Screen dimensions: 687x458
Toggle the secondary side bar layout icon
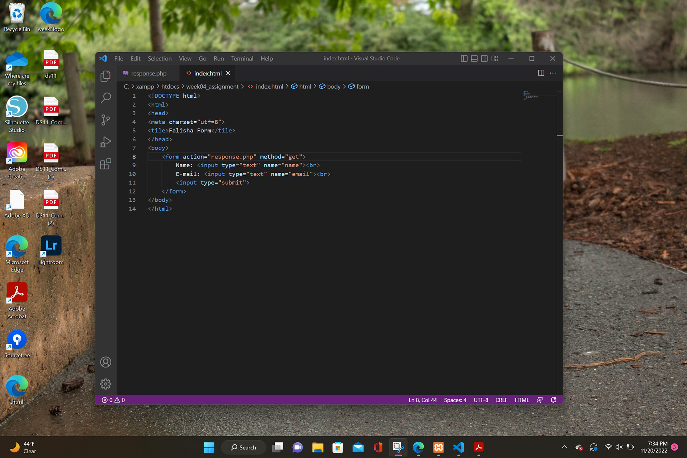tap(484, 58)
